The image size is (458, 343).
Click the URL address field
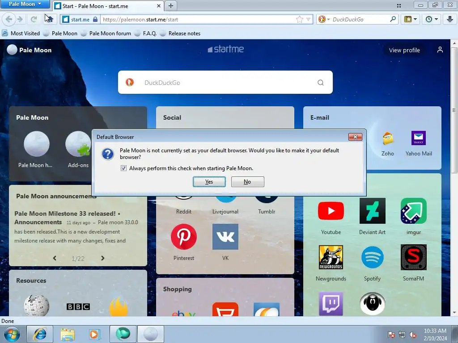pyautogui.click(x=199, y=20)
